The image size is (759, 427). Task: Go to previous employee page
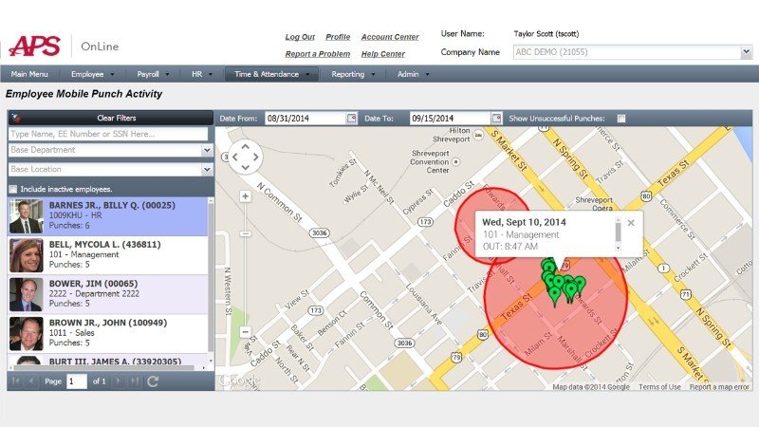click(31, 381)
